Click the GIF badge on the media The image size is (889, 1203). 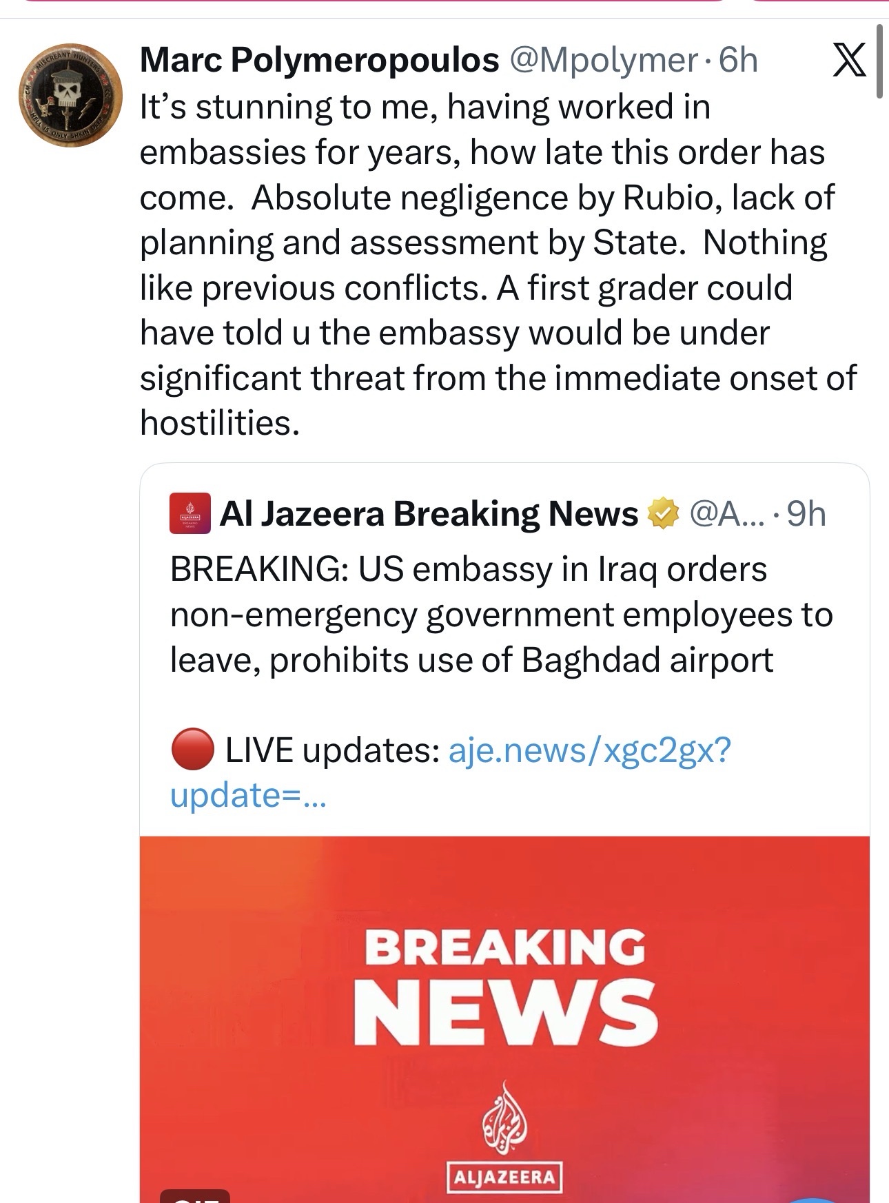tap(194, 1196)
